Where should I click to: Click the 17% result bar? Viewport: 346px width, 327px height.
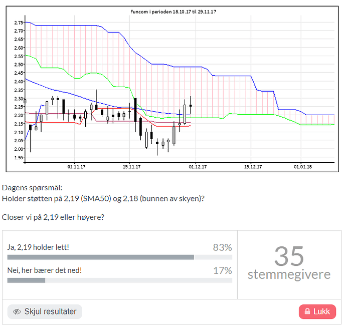(x=27, y=280)
